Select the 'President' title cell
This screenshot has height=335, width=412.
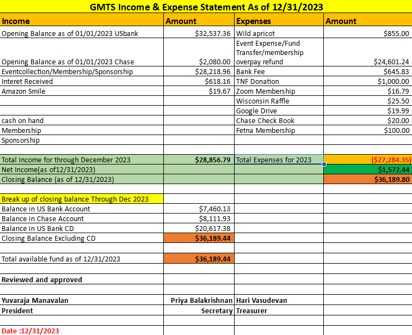[x=82, y=310]
